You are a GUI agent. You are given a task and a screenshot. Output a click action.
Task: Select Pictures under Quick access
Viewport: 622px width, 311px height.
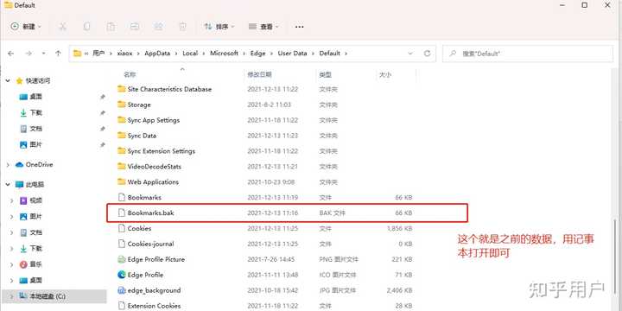point(35,145)
